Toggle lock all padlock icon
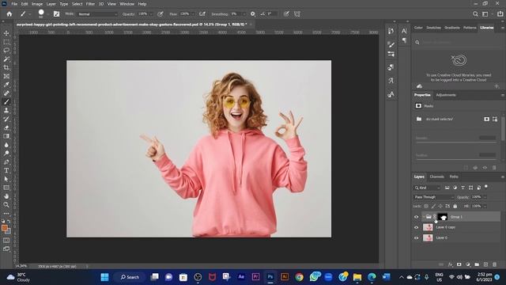Screen dimensions: 506x285 coord(455,206)
